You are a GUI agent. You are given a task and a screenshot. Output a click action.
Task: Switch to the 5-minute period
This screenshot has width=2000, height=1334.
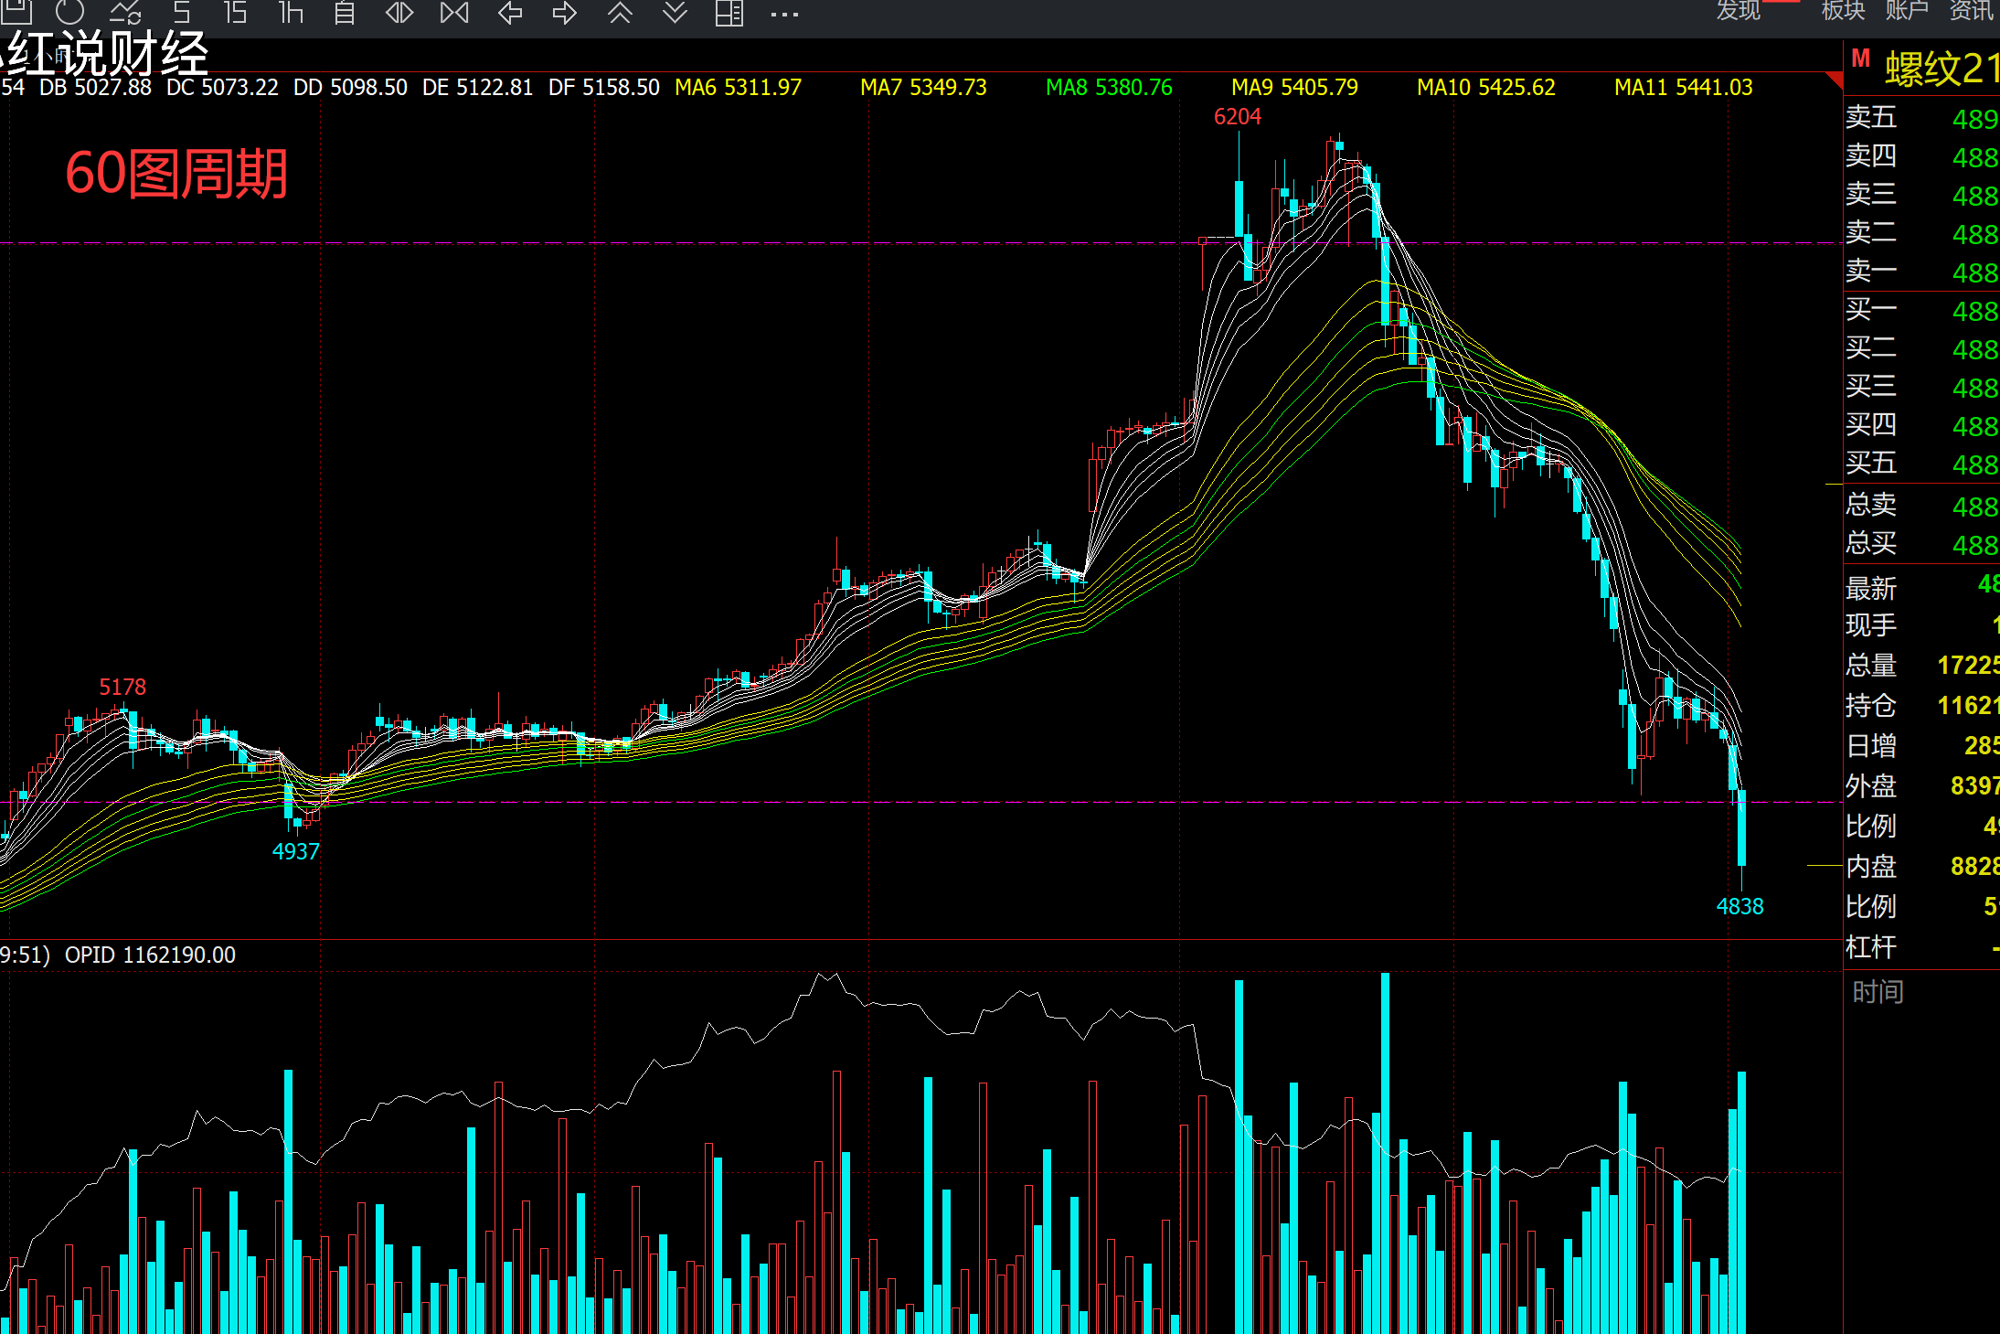pos(182,12)
